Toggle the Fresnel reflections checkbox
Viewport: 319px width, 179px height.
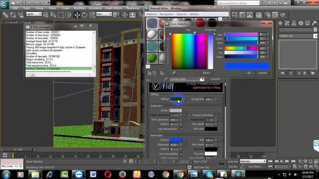216,115
